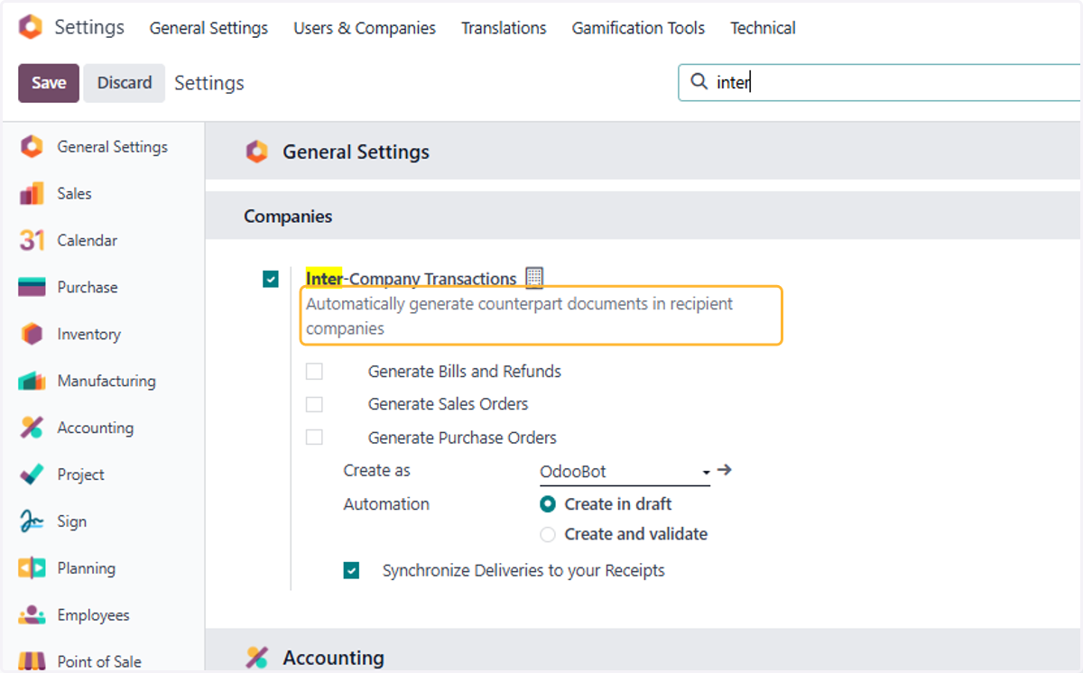Image resolution: width=1083 pixels, height=673 pixels.
Task: Open the Technical menu
Action: click(x=763, y=28)
